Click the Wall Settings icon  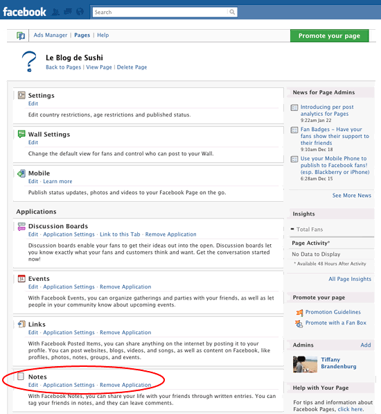tap(21, 134)
